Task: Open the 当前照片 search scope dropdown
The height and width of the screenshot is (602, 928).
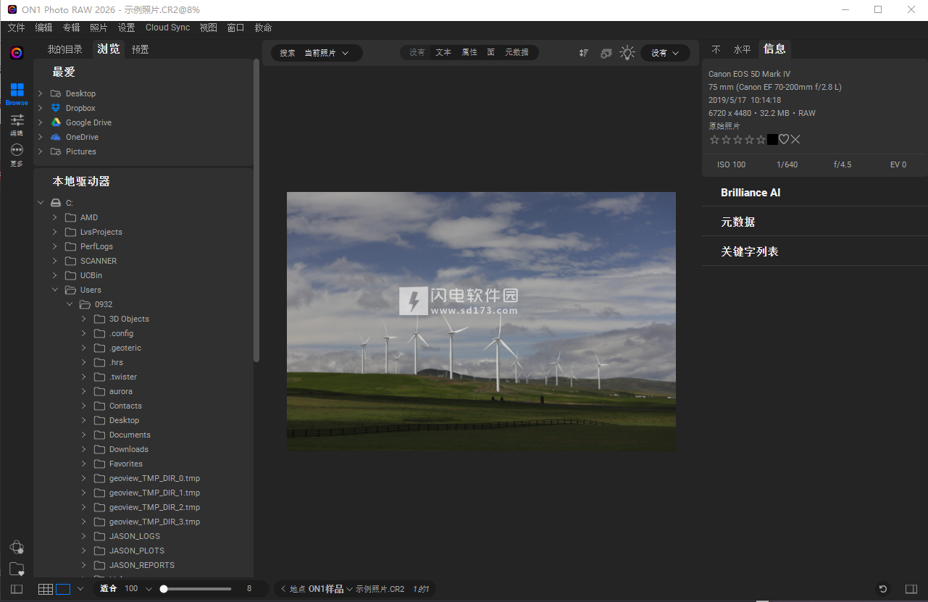Action: coord(326,53)
